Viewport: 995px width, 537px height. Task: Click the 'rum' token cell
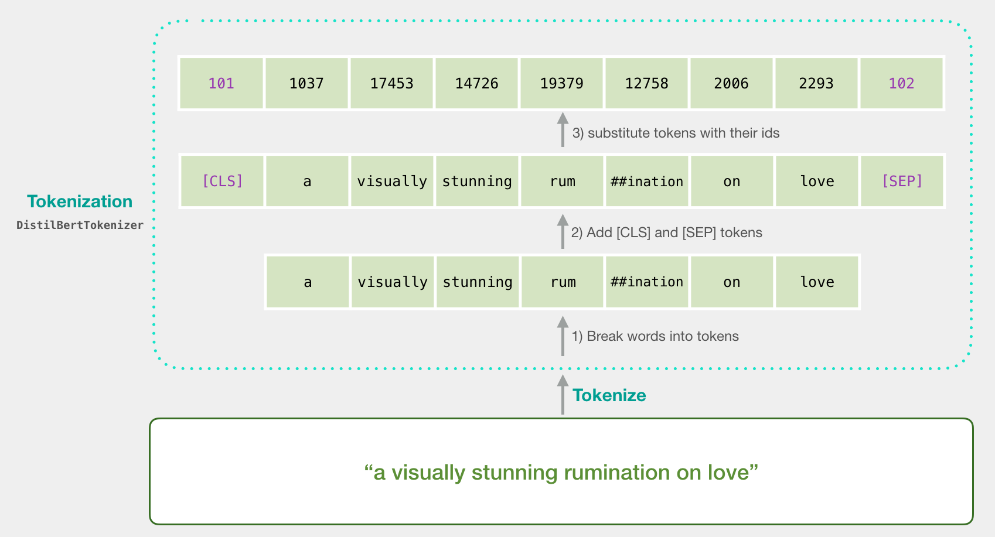point(562,181)
